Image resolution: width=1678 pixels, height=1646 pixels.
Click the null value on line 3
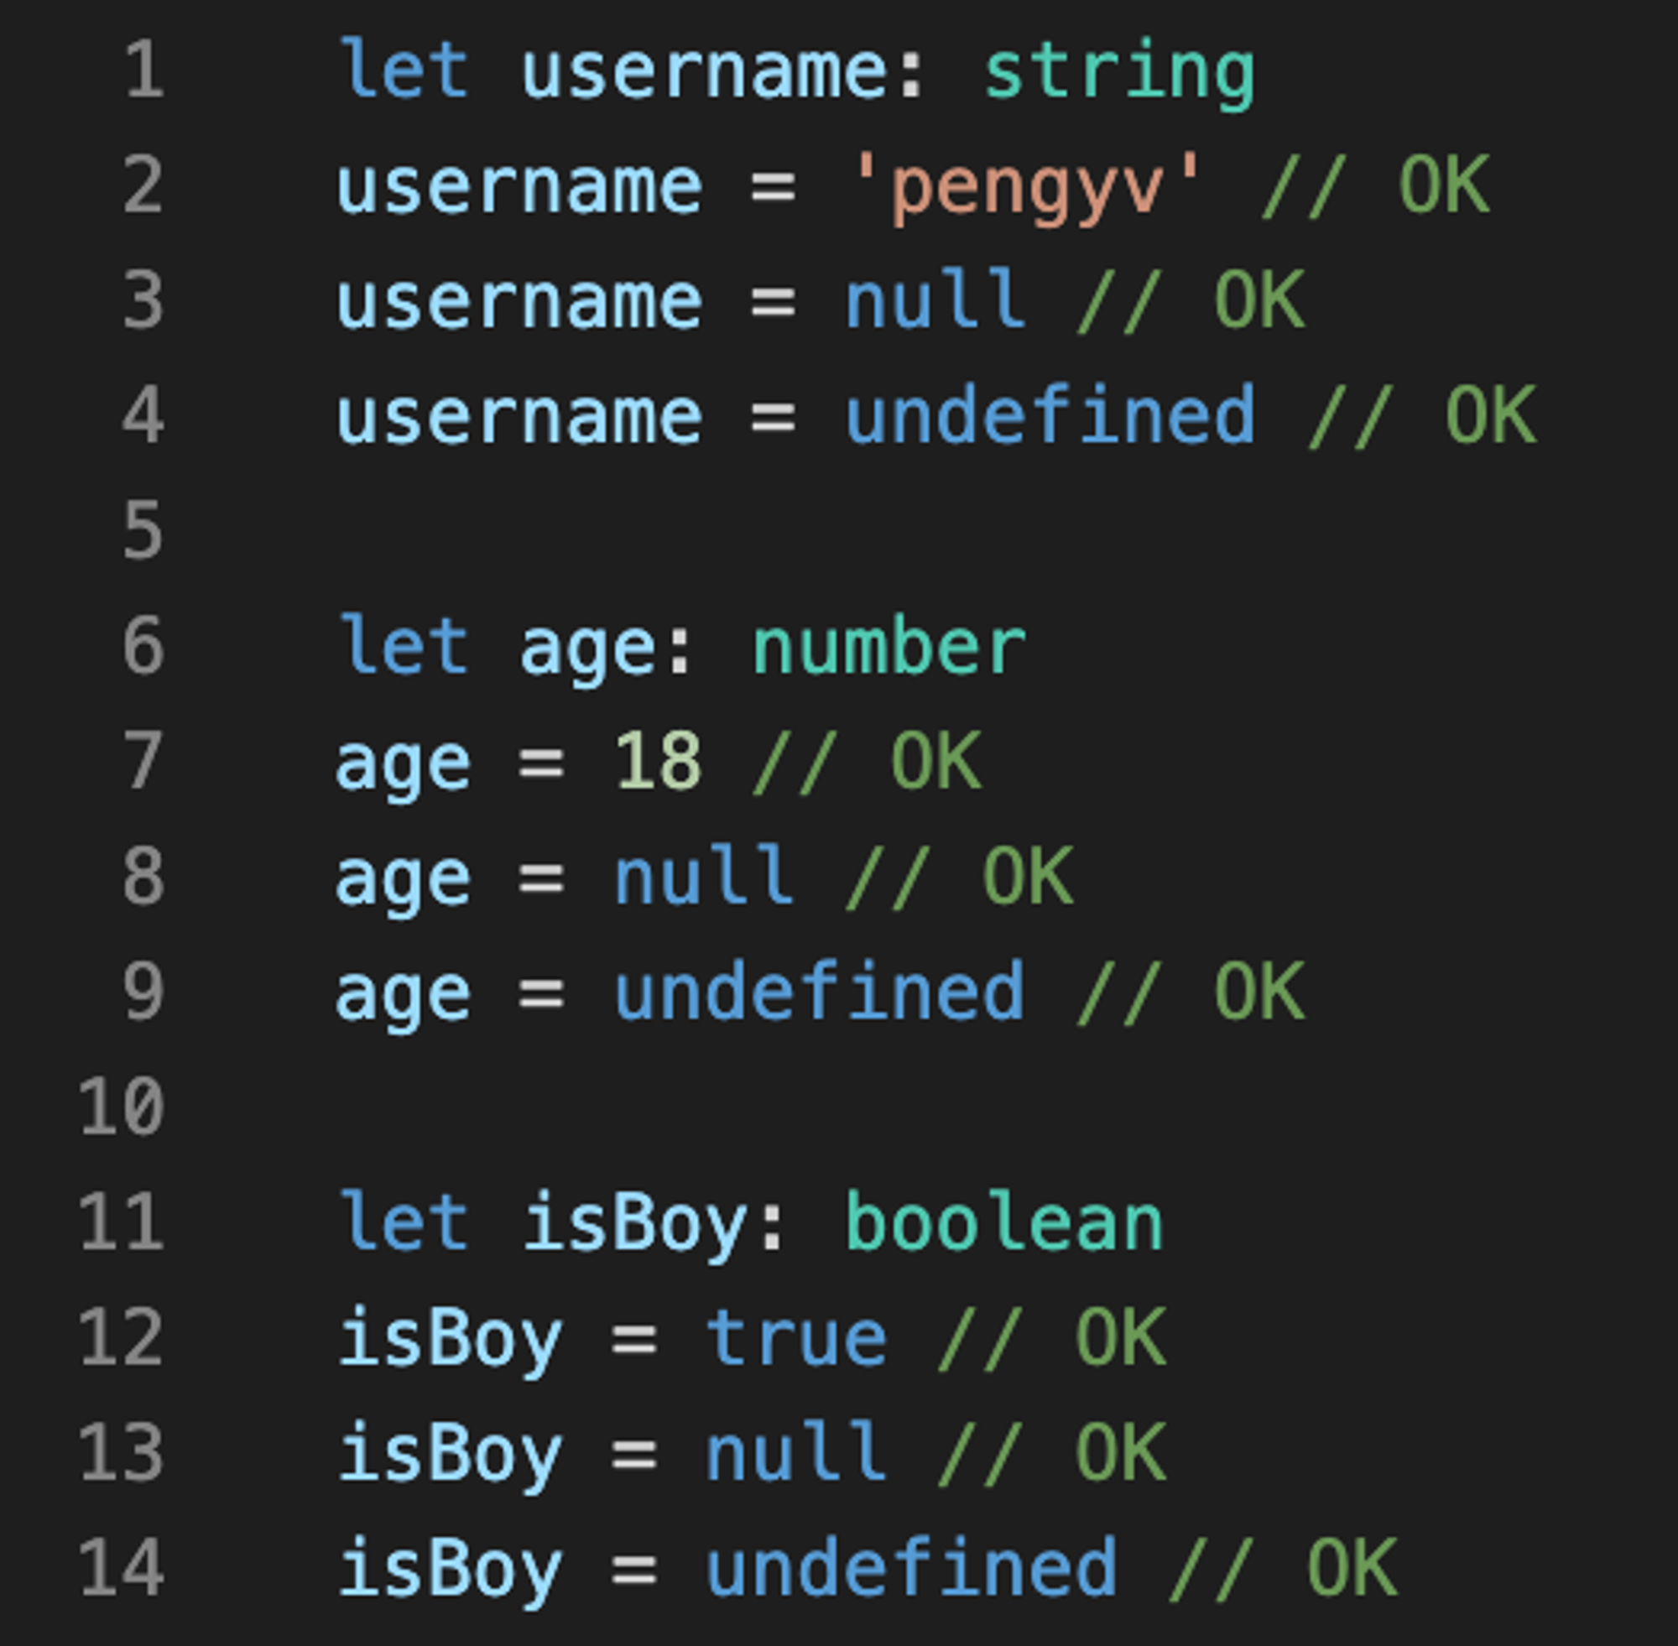(x=935, y=301)
